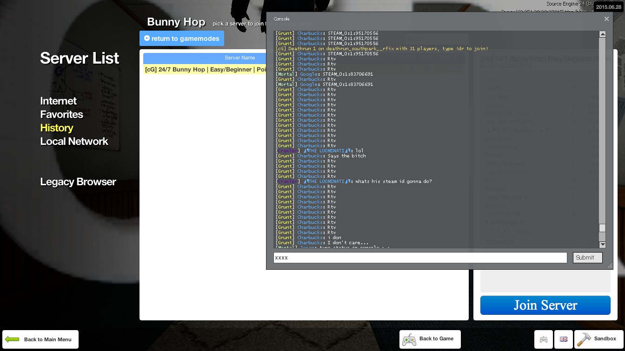Image resolution: width=625 pixels, height=351 pixels.
Task: Open the small controller icon button
Action: 543,339
